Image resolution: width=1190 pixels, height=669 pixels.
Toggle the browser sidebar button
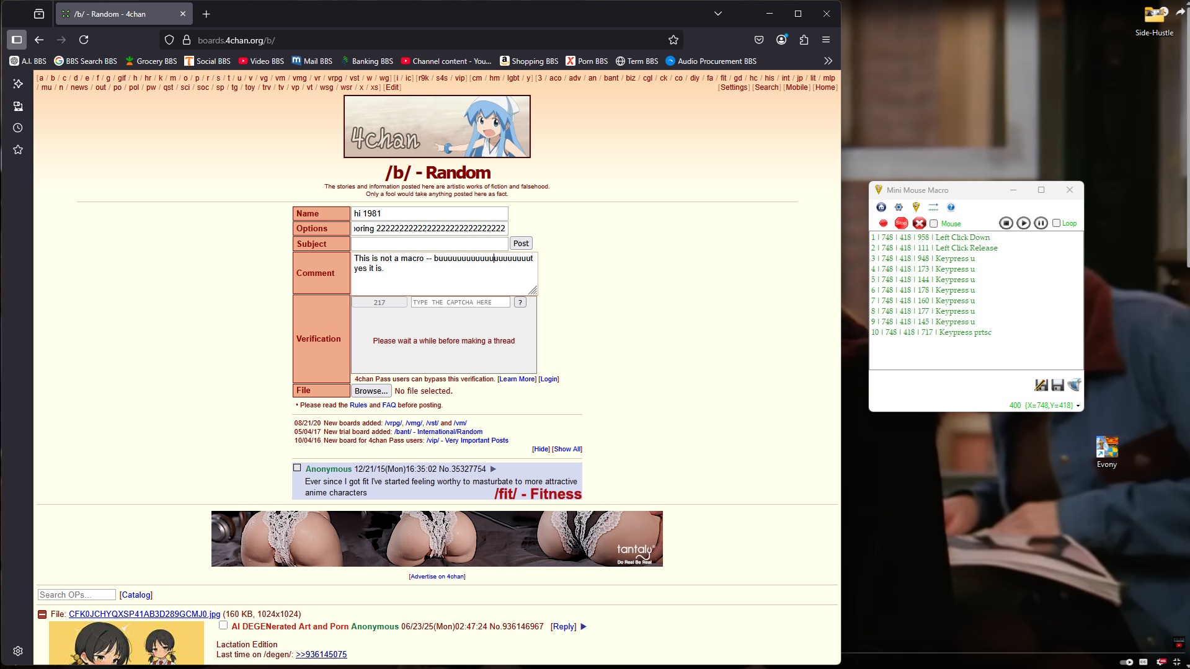point(17,40)
